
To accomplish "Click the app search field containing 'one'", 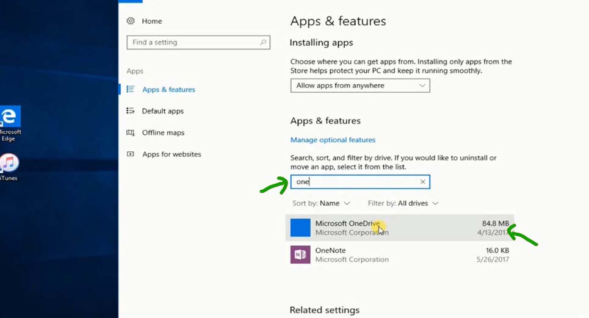I will pyautogui.click(x=360, y=182).
